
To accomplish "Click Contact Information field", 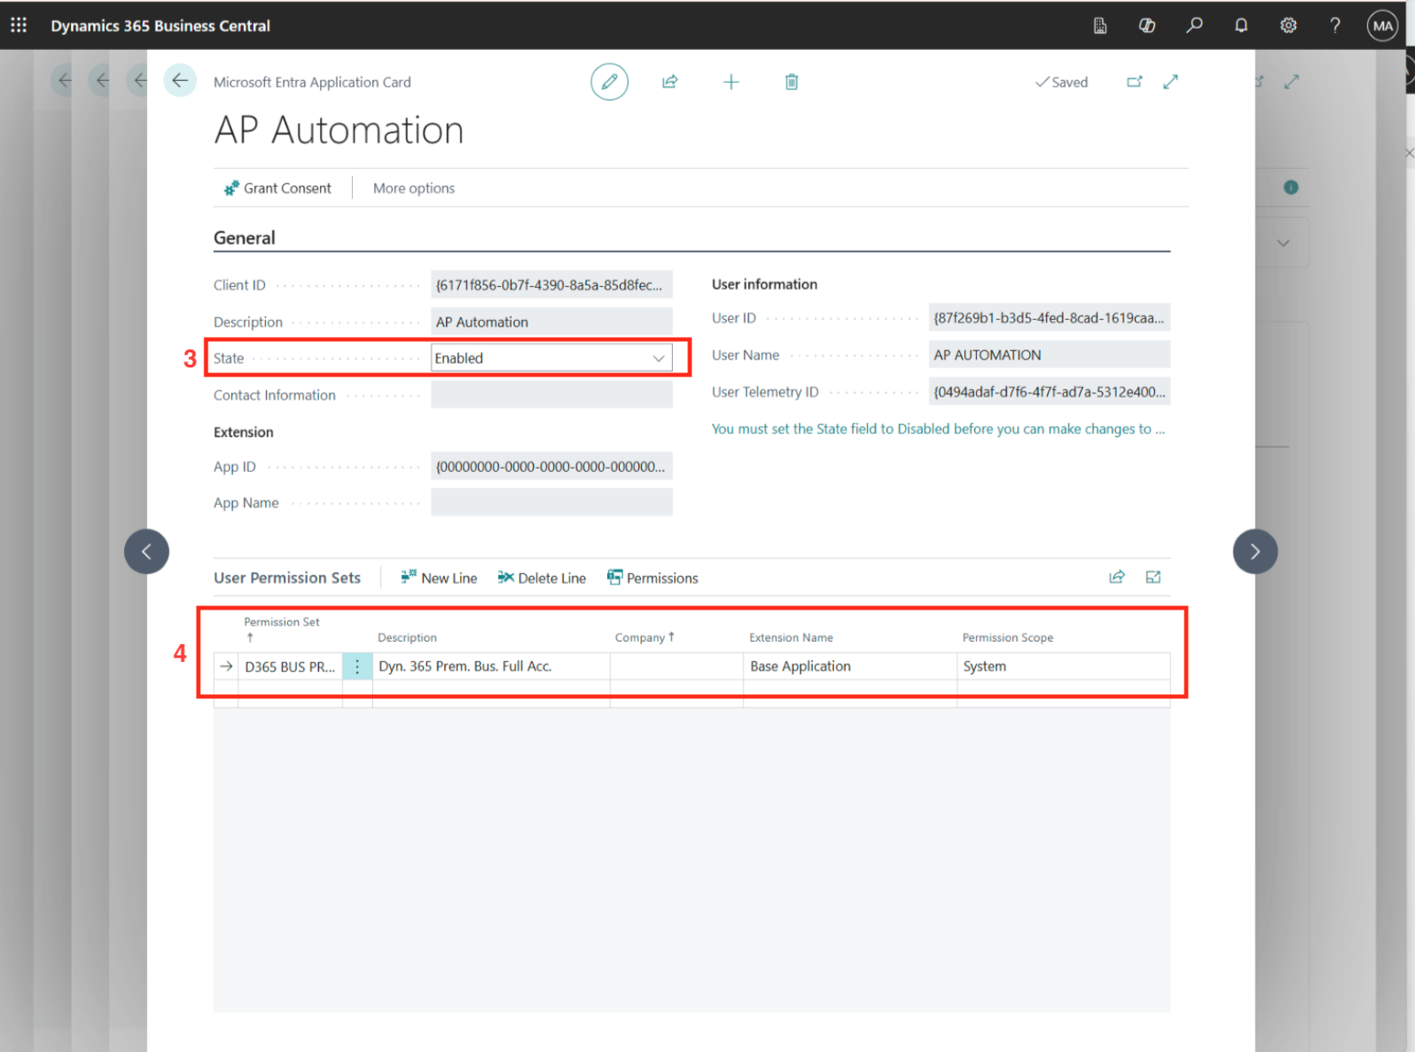I will pos(551,394).
